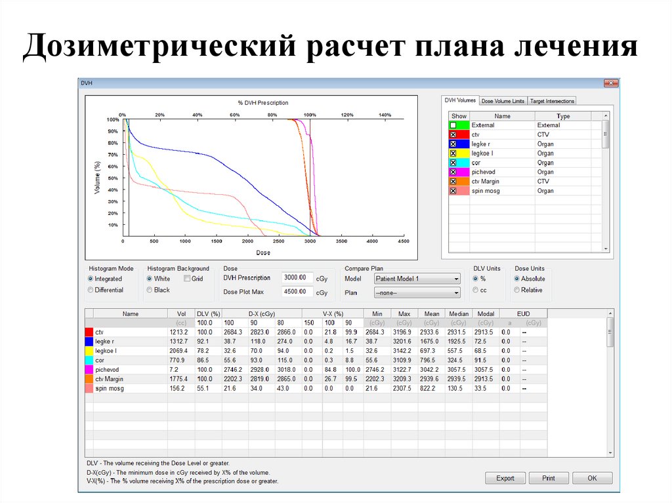
Task: Uncheck the legke r show checkbox
Action: click(x=453, y=144)
